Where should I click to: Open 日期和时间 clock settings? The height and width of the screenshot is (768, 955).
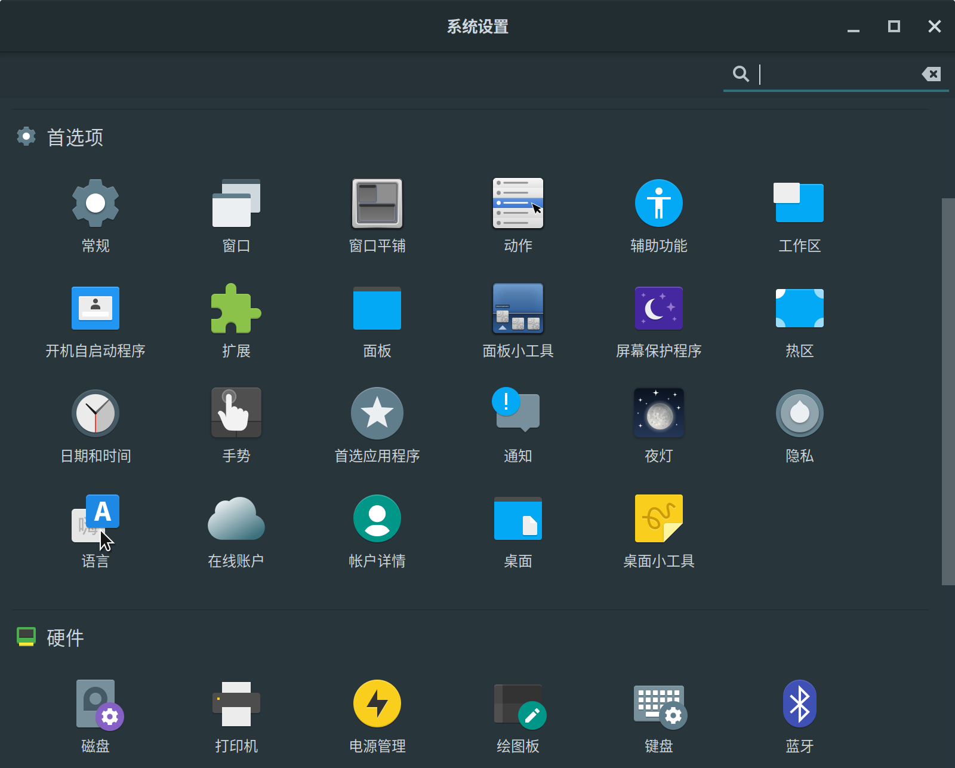[x=95, y=413]
